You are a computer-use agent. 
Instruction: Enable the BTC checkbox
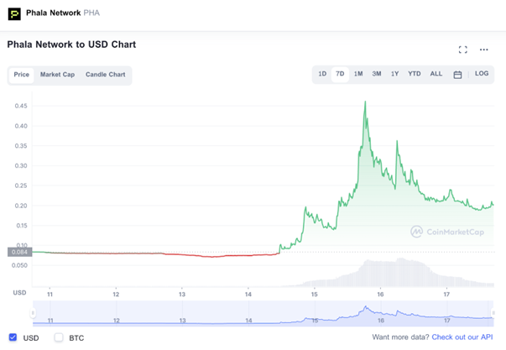click(x=59, y=337)
